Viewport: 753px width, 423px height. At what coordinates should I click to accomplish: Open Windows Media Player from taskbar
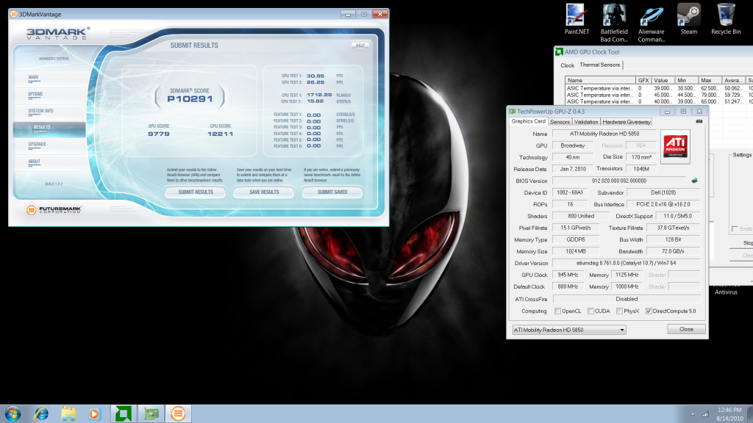[x=95, y=413]
